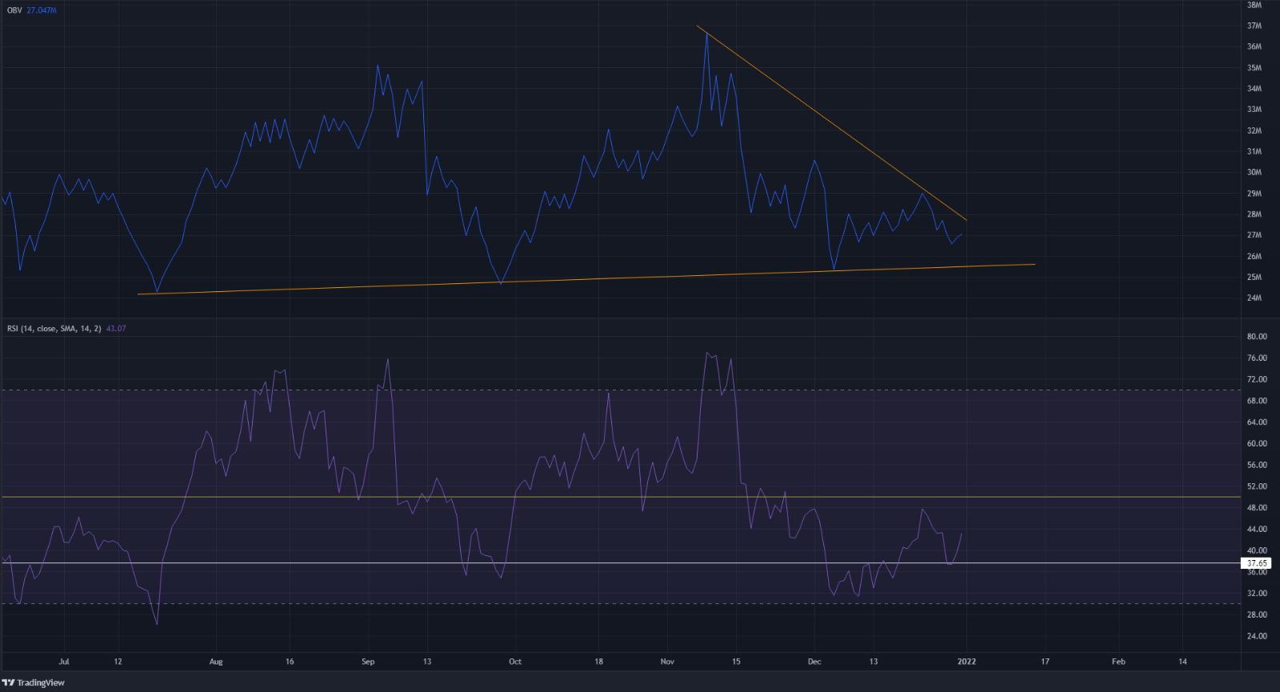This screenshot has height=692, width=1280.
Task: Click the November OBV peak near 37M
Action: tap(706, 34)
